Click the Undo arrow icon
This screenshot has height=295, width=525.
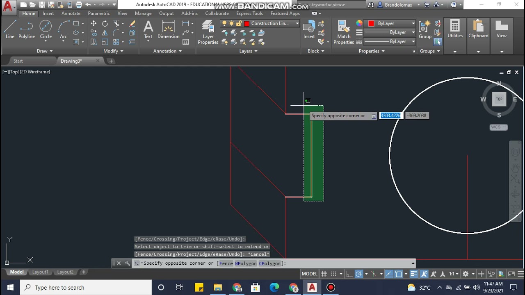tap(88, 5)
